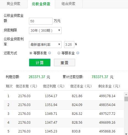128x135 pixels.
Task: Click principal cell 826.32
Action: (77, 114)
